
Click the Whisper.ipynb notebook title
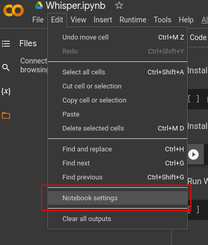pos(75,6)
